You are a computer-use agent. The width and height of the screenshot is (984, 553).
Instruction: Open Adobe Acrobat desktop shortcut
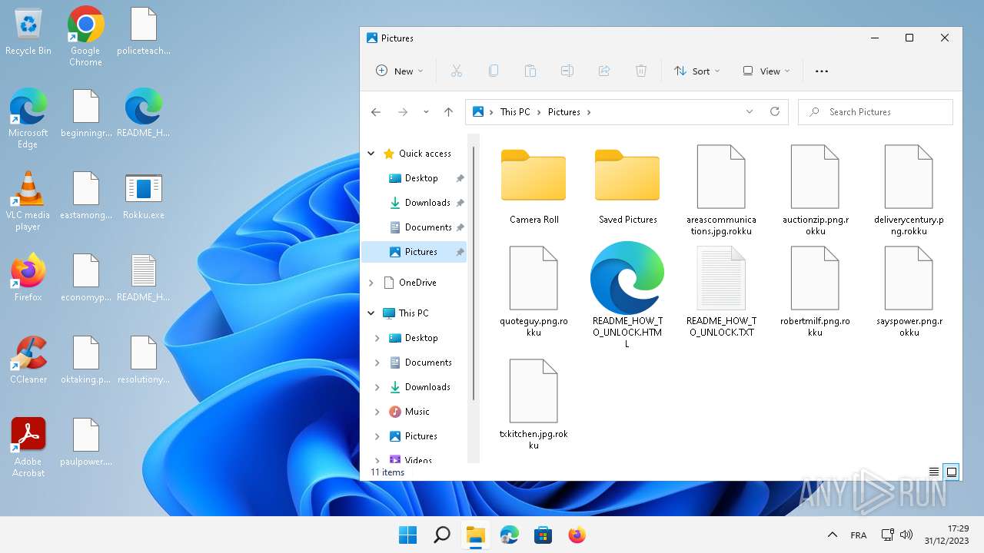coord(28,448)
